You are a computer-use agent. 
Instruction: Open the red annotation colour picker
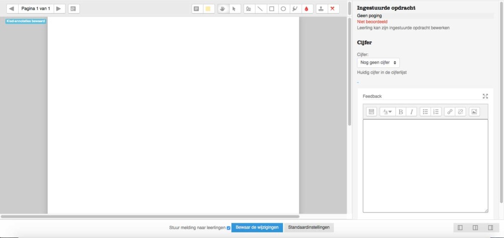tap(306, 9)
